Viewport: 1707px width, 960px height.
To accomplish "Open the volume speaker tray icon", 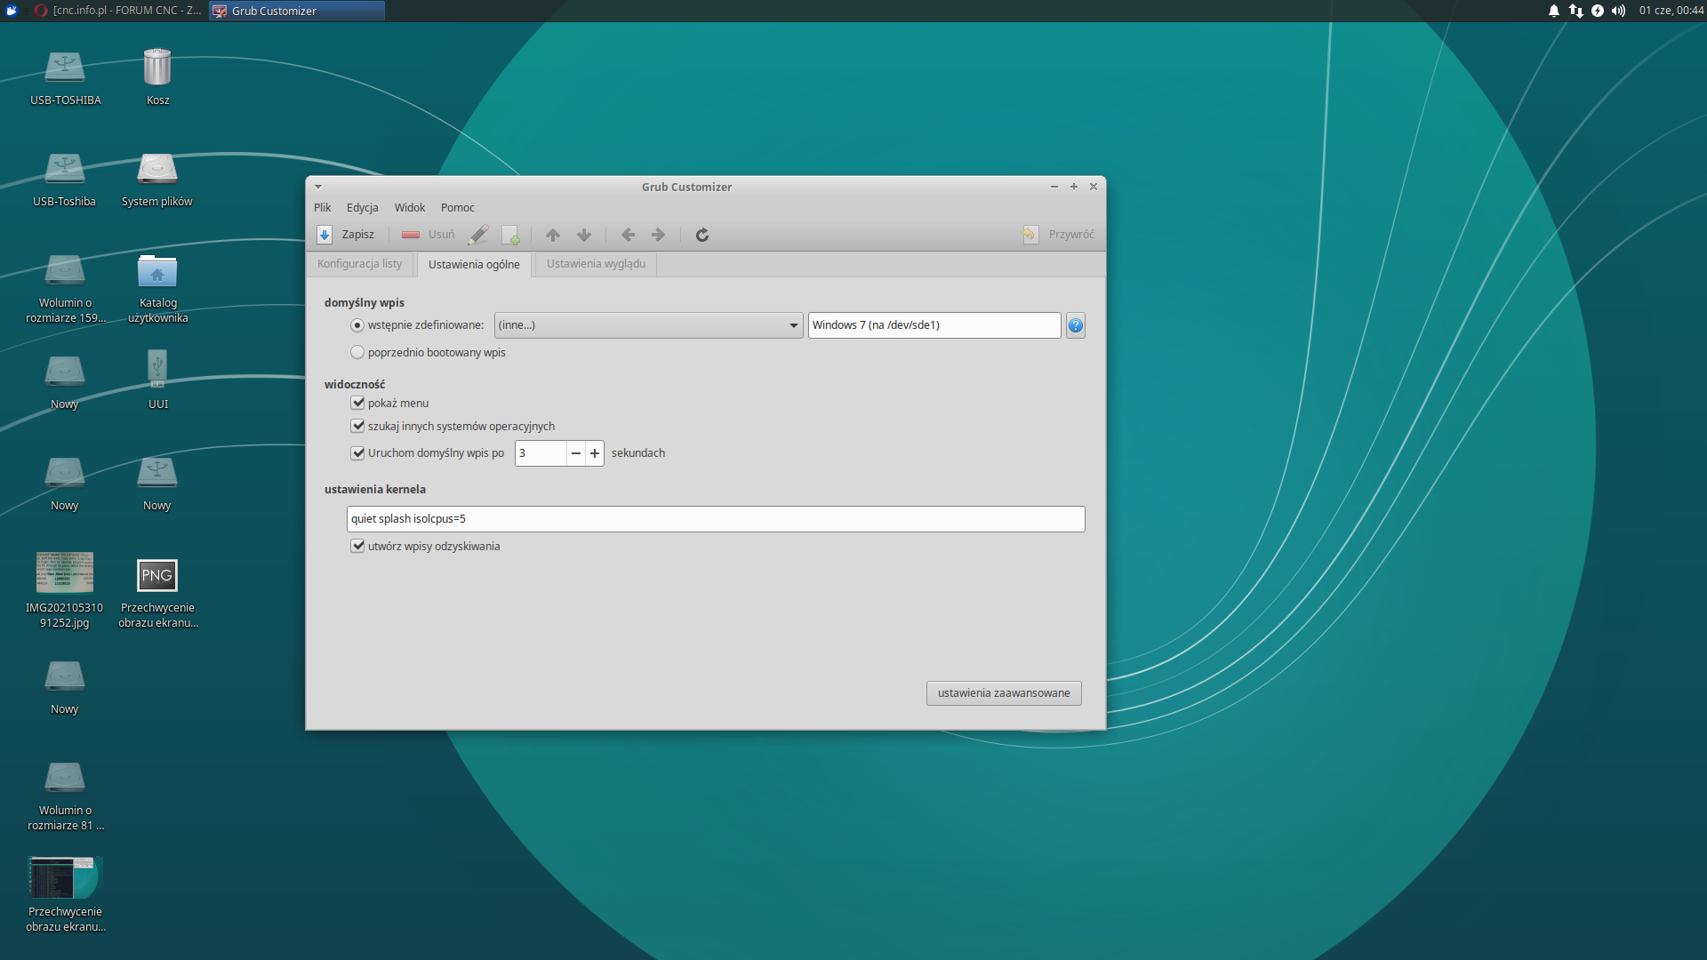I will coord(1619,11).
